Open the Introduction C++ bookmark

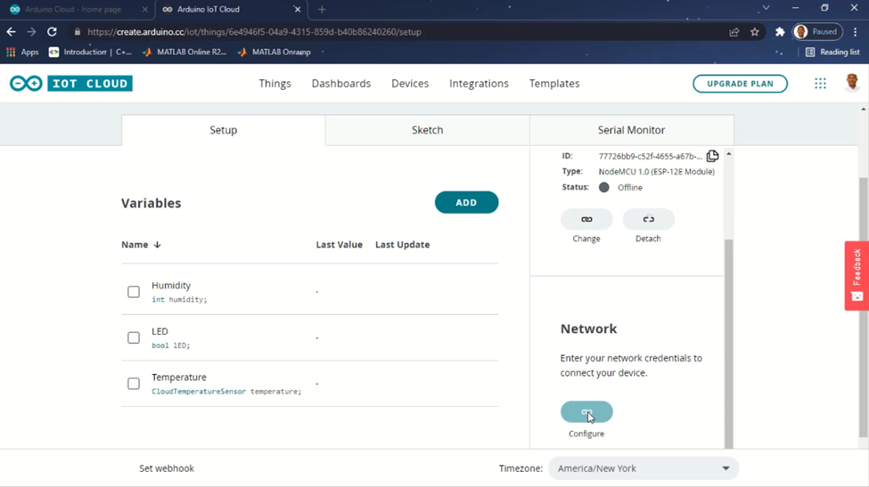[x=90, y=52]
